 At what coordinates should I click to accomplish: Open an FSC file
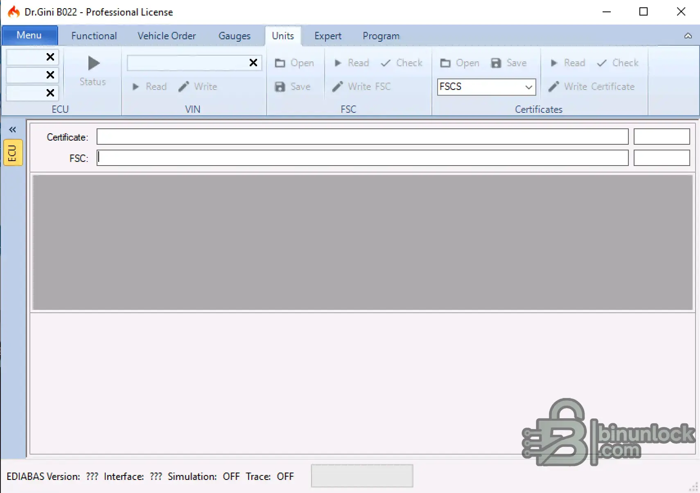pos(294,63)
